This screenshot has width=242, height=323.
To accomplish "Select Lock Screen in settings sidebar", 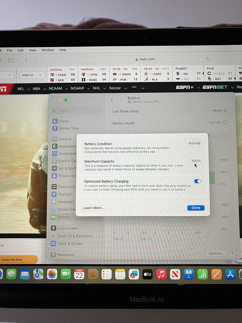I will (67, 228).
